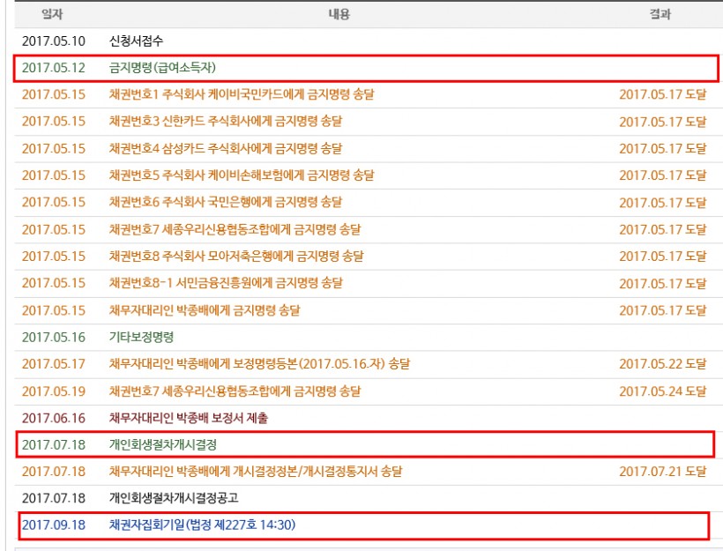The width and height of the screenshot is (723, 551).
Task: Click the date 2017.06.16
Action: coord(54,418)
